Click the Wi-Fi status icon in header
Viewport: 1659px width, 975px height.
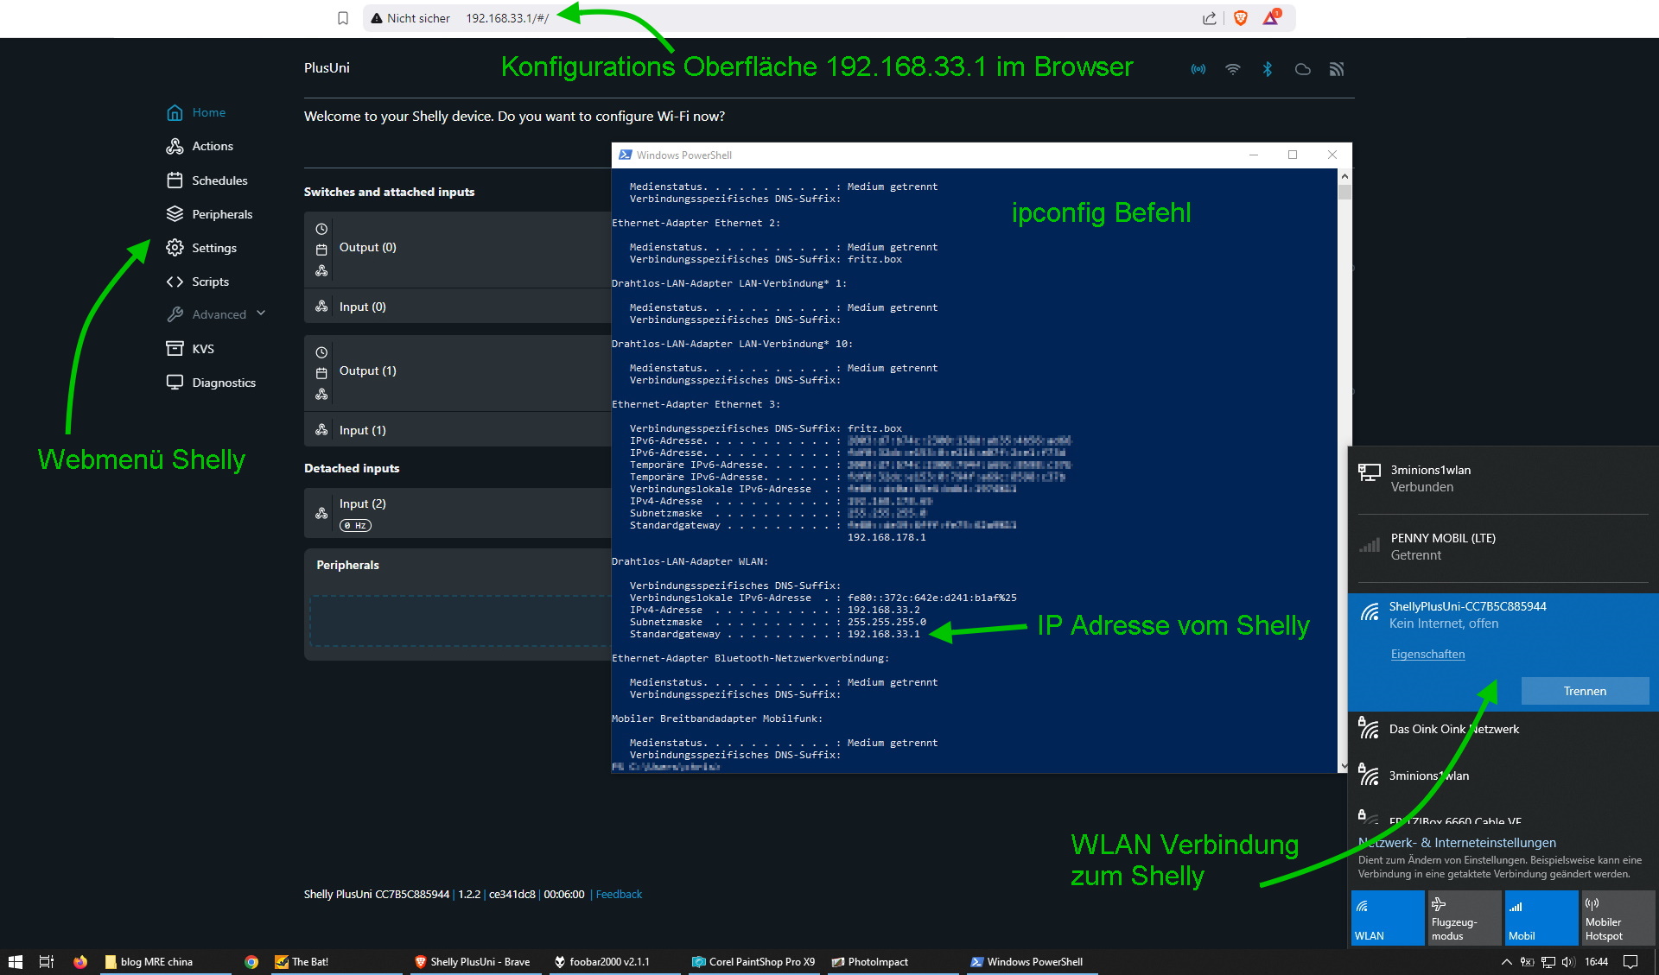[1233, 69]
